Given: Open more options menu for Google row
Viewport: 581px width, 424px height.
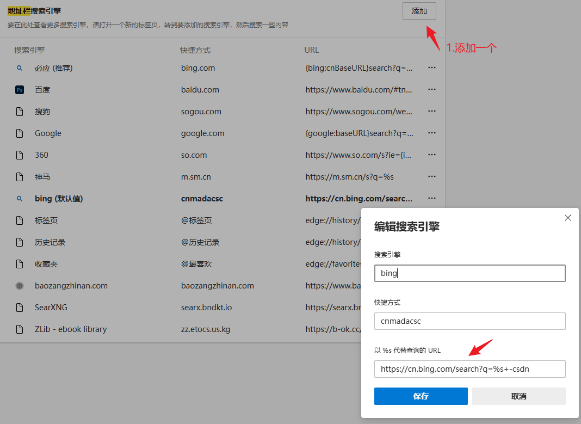Looking at the screenshot, I should click(432, 133).
